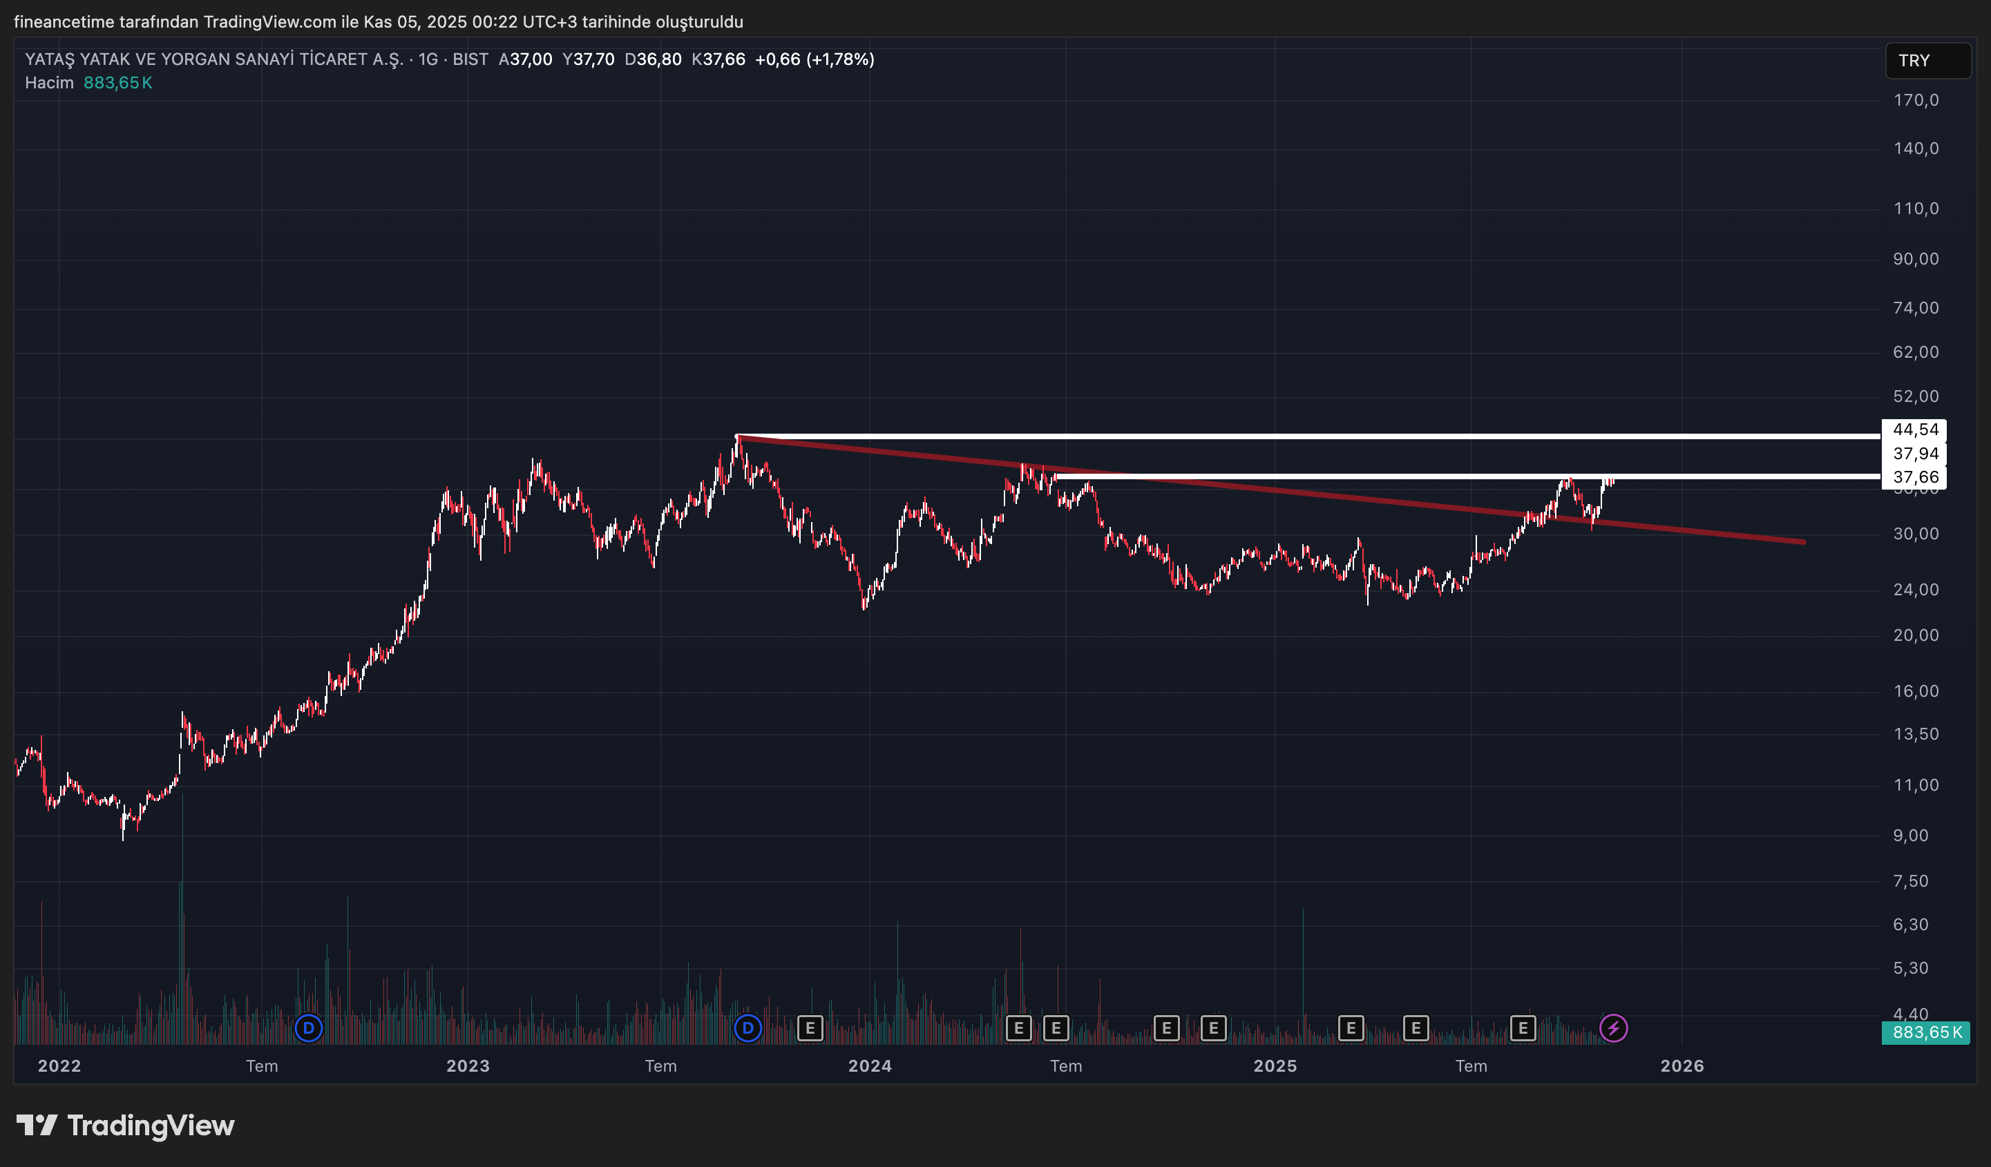Click the earnings E marker right after 2025 label
This screenshot has width=1991, height=1167.
[1351, 1028]
